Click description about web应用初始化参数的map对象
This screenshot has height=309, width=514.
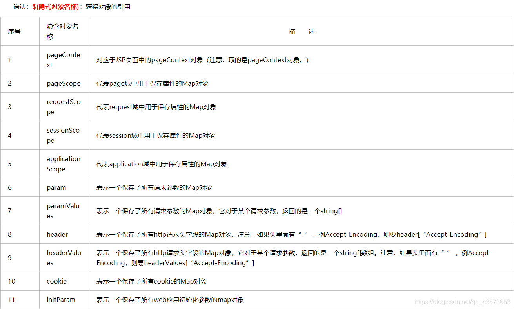pos(170,300)
